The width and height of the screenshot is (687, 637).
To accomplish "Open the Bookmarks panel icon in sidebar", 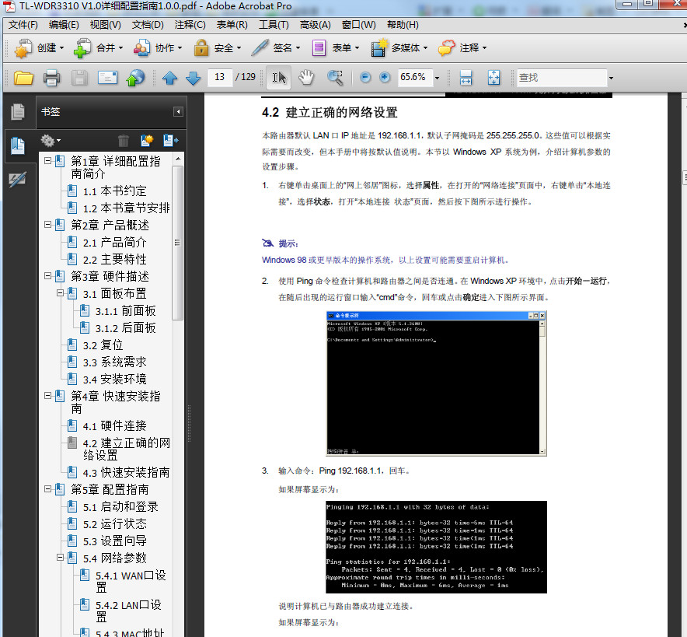I will (18, 145).
